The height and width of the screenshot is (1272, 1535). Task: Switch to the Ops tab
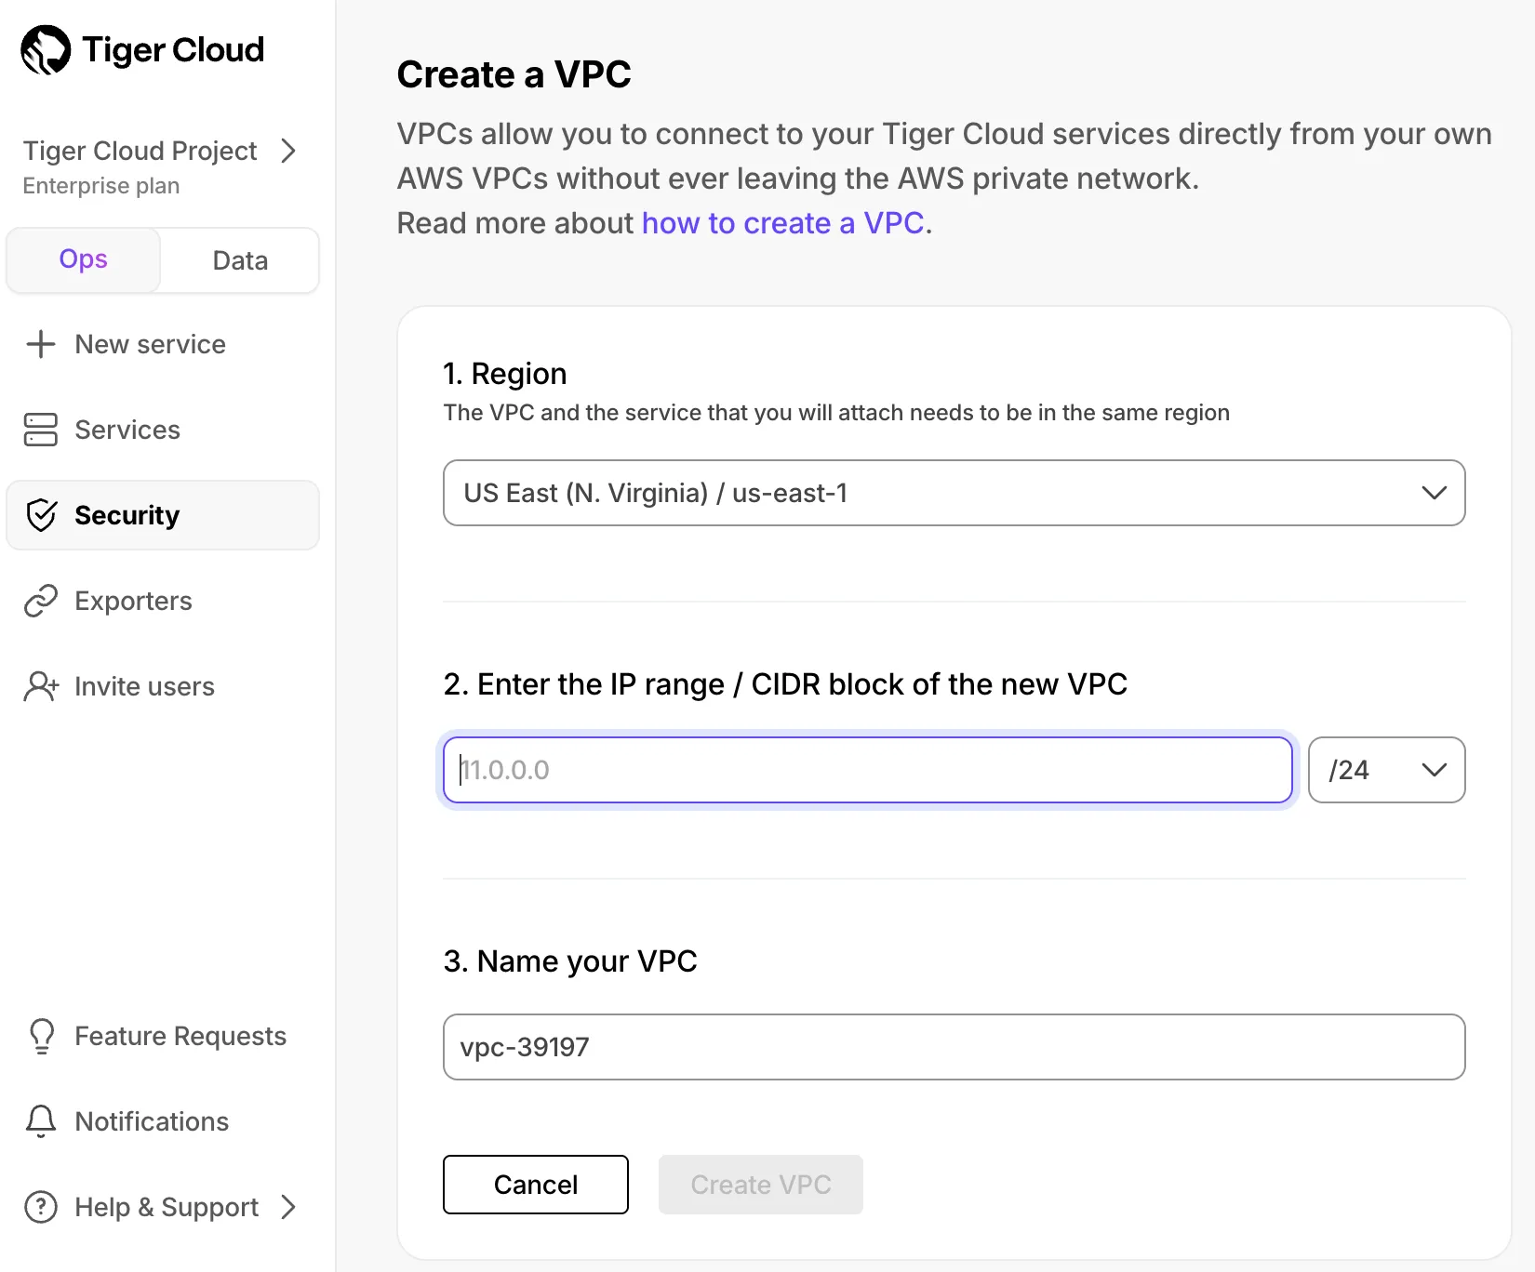[x=84, y=259]
